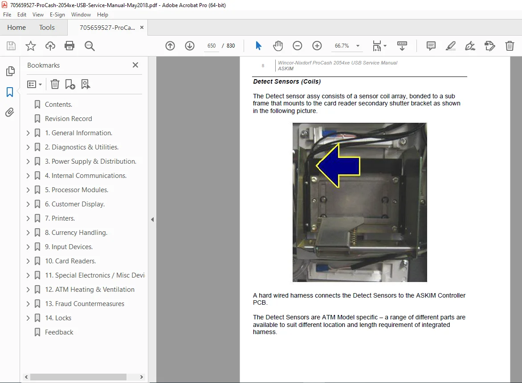Image resolution: width=522 pixels, height=383 pixels.
Task: Add the file to starred favorites
Action: pos(31,46)
